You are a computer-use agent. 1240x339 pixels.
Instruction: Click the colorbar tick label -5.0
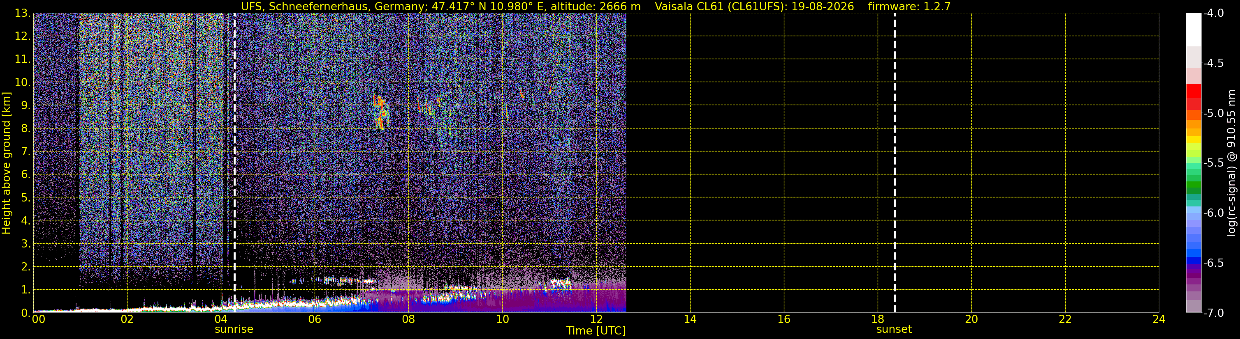[1213, 113]
